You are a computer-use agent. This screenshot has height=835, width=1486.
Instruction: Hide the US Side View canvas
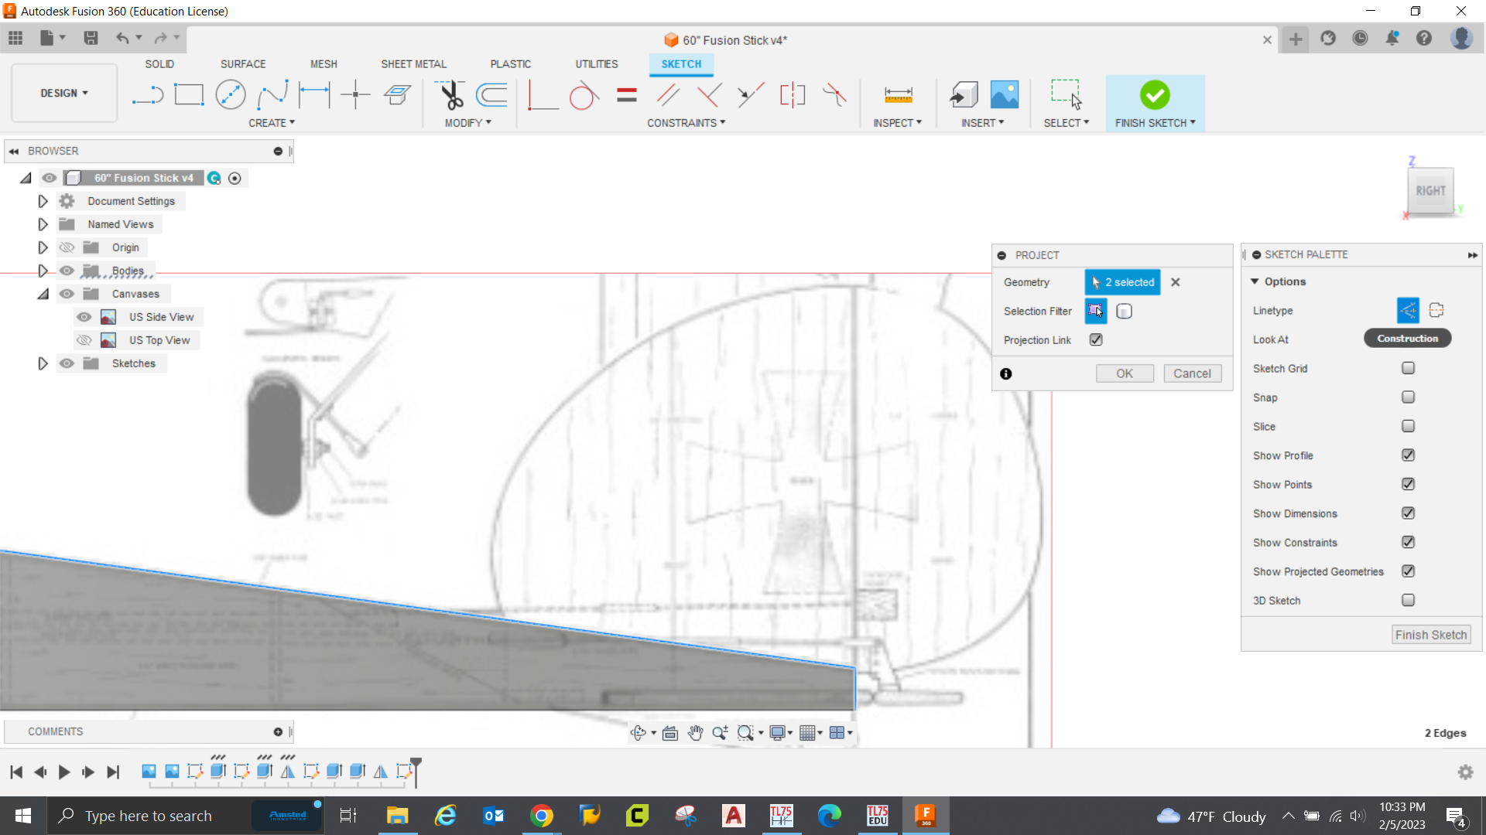tap(84, 317)
